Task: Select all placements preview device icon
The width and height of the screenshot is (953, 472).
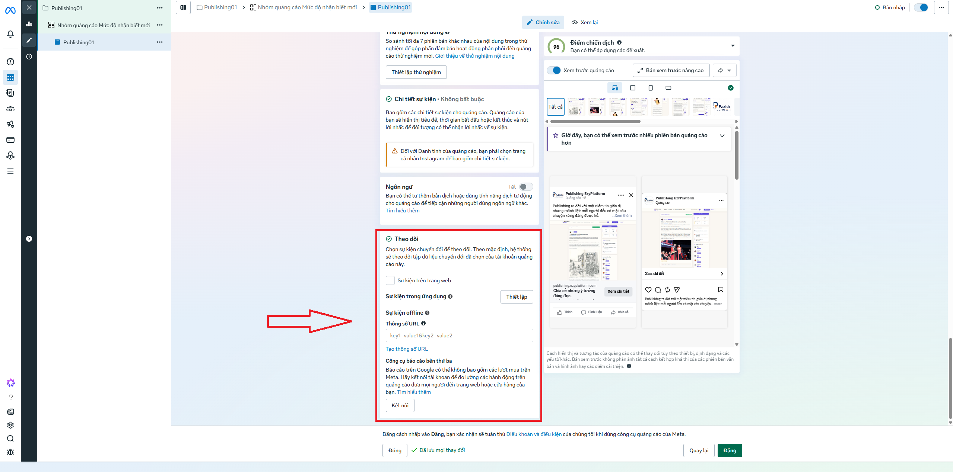Action: [x=615, y=88]
